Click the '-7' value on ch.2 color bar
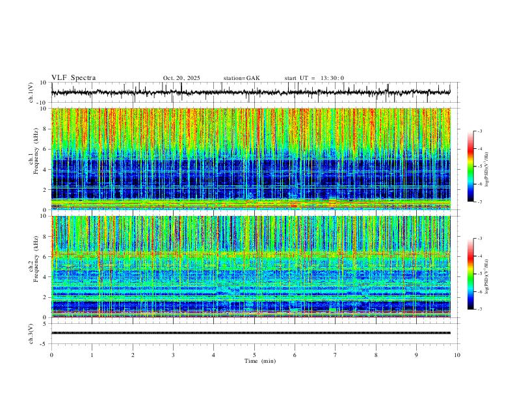 point(480,310)
